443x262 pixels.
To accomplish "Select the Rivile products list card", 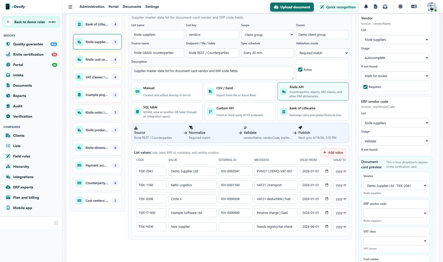I will click(97, 130).
